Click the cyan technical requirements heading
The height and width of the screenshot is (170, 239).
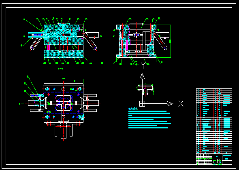click(x=133, y=109)
